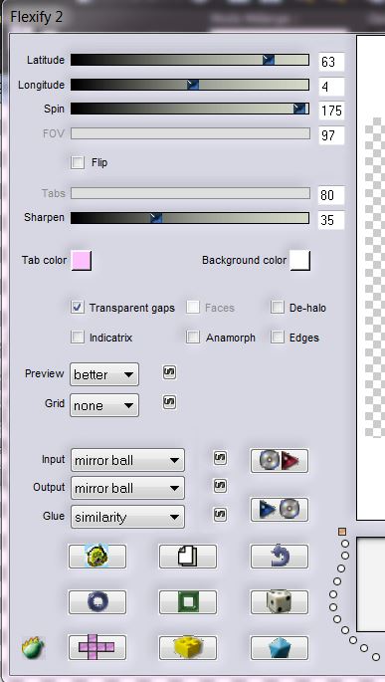Click the blue pentagon polyhedron button
385x682 pixels.
(280, 647)
